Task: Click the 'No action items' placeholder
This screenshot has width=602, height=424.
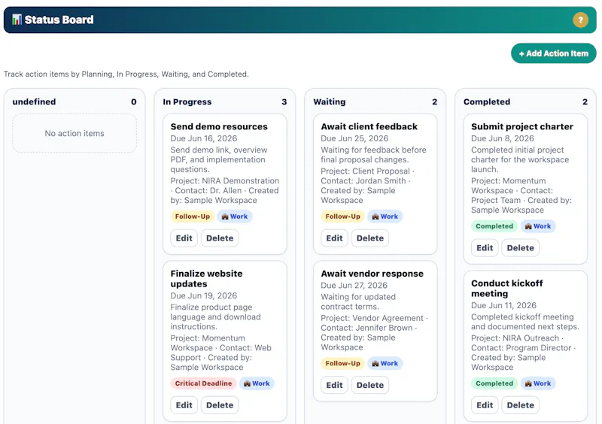Action: tap(74, 133)
